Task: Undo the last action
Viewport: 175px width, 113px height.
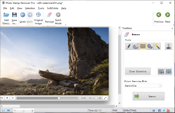Action: [x=23, y=18]
